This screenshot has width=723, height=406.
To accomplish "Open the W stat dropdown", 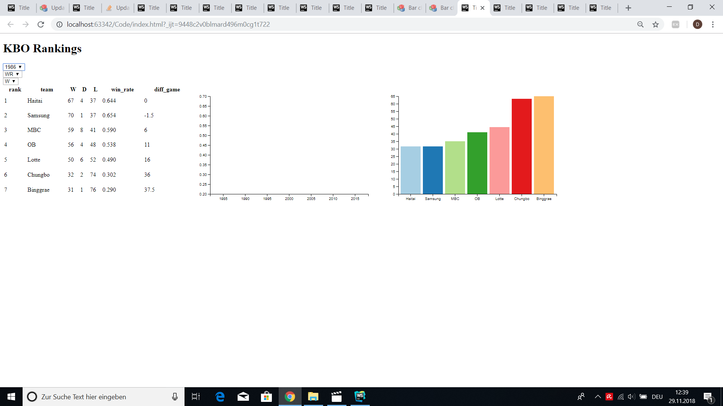I will pos(11,81).
